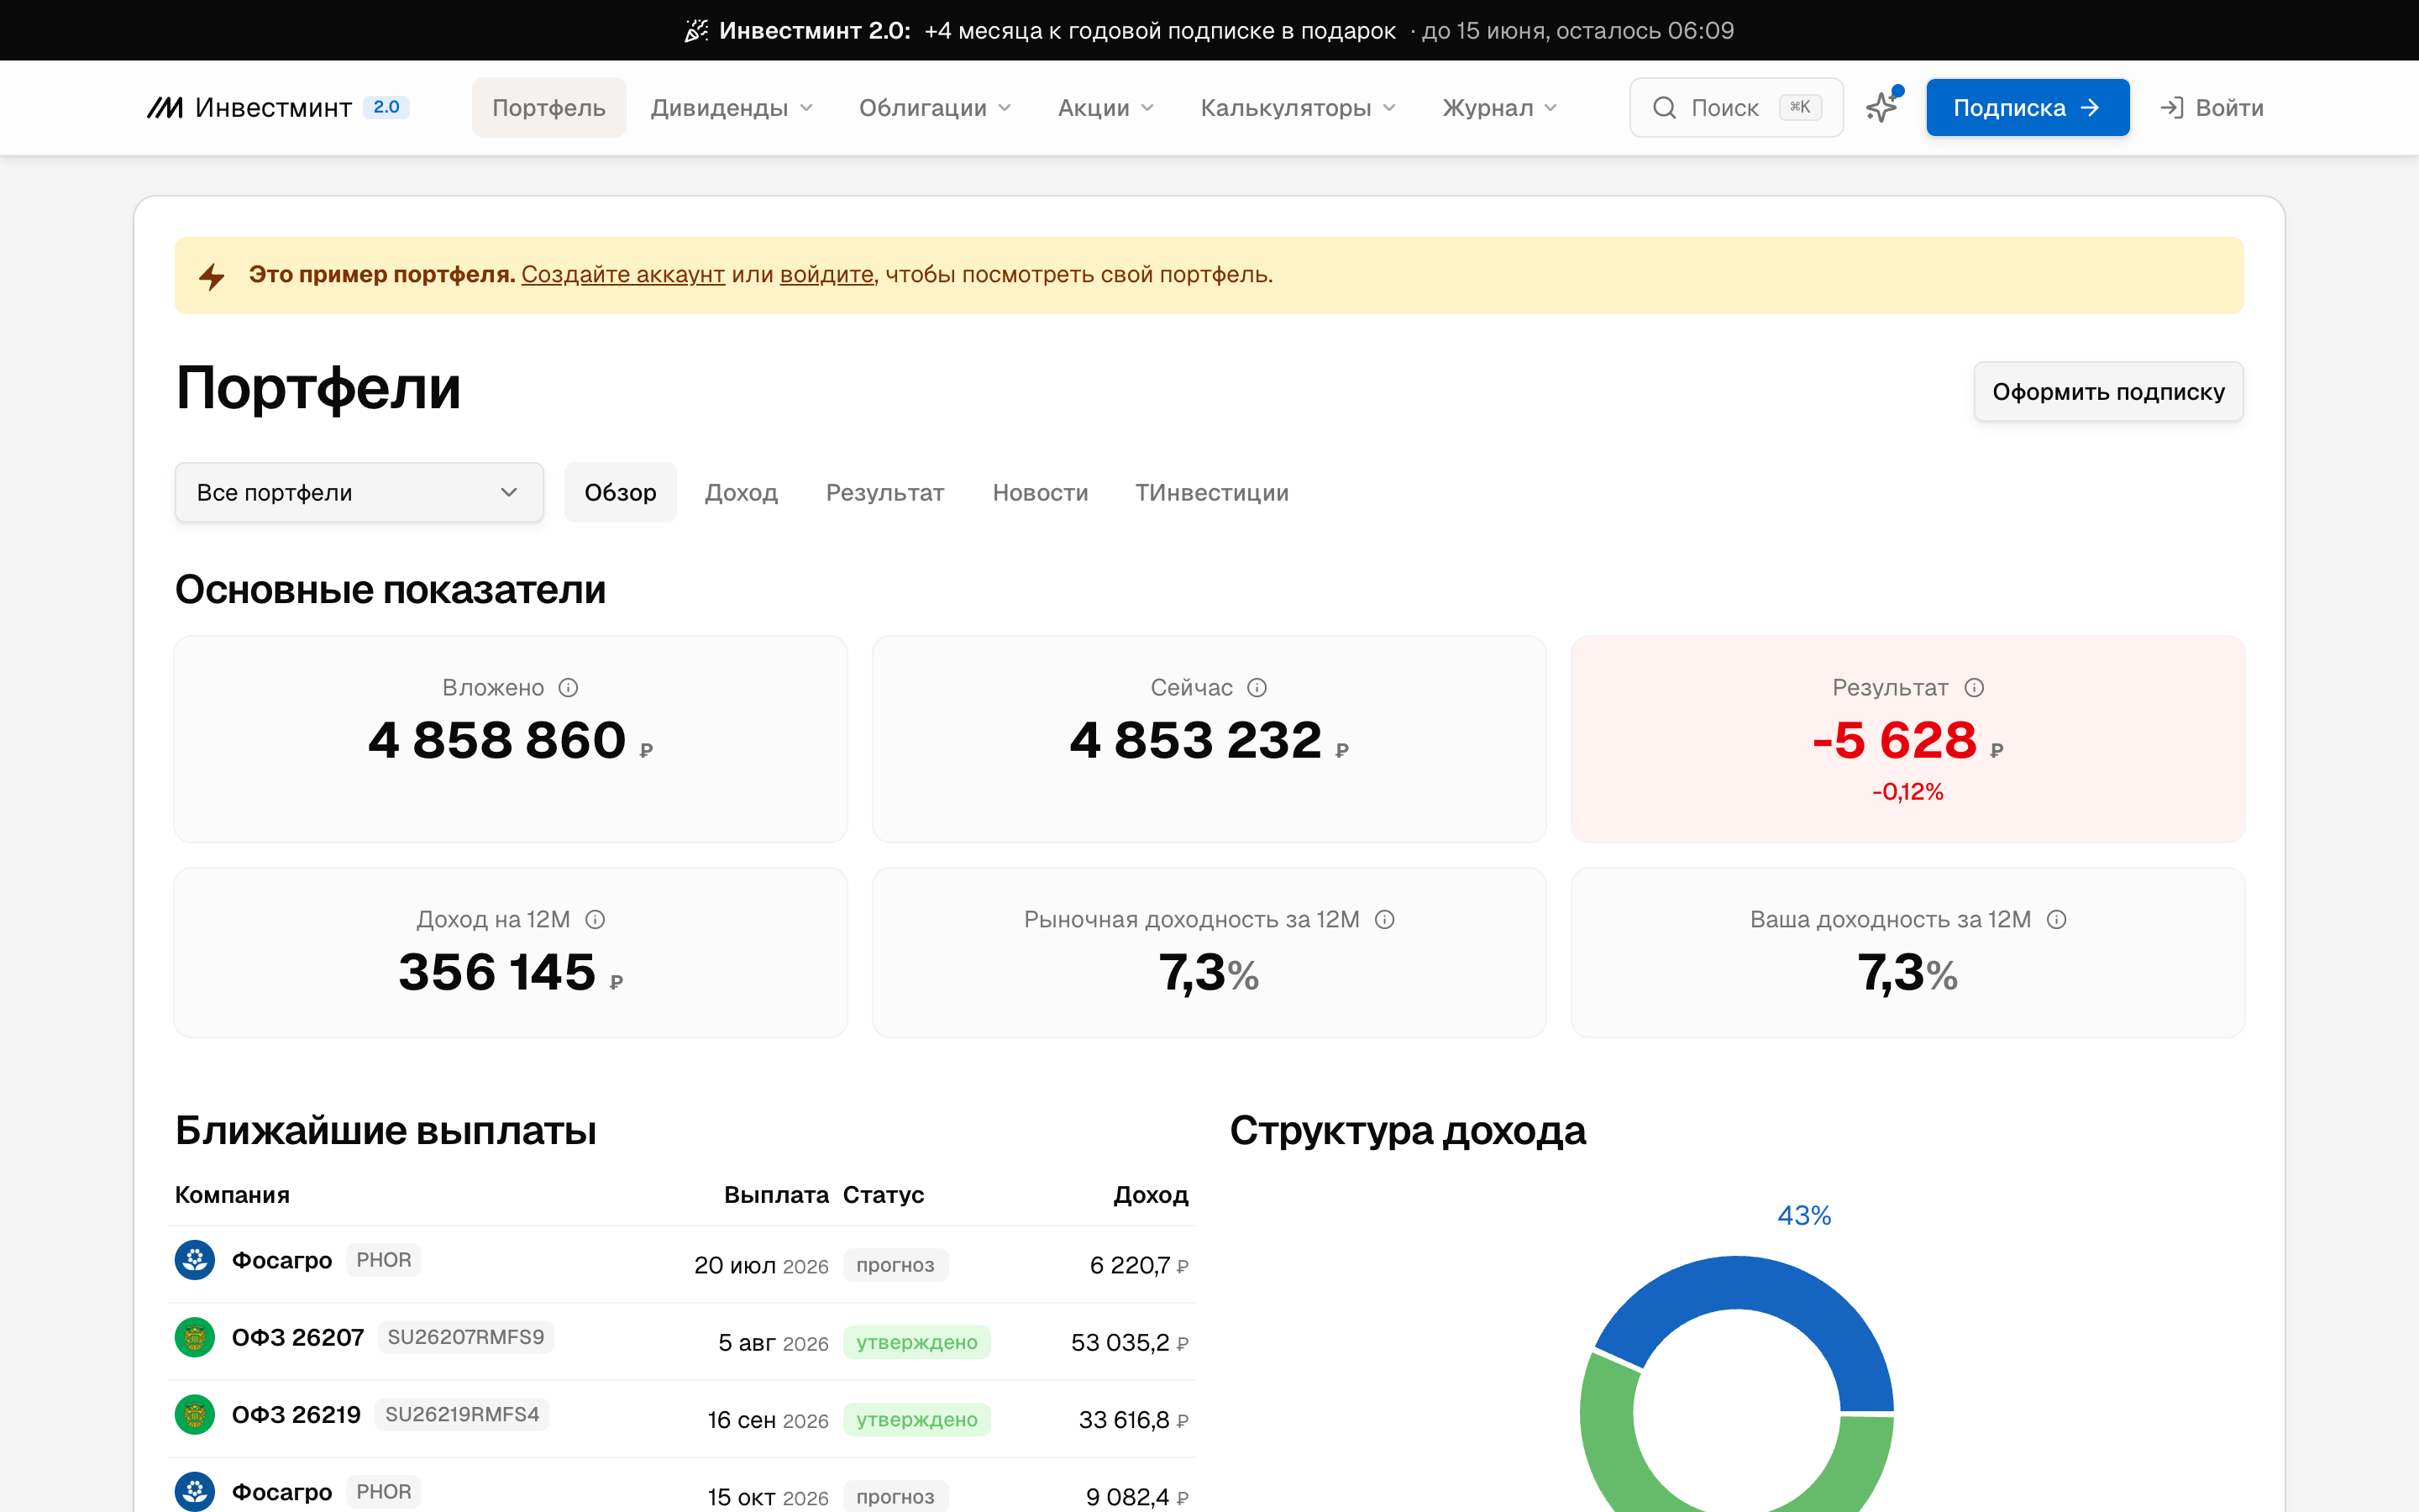Screen dimensions: 2419x1512
Task: Show info tooltip for Результат card
Action: coord(1974,688)
